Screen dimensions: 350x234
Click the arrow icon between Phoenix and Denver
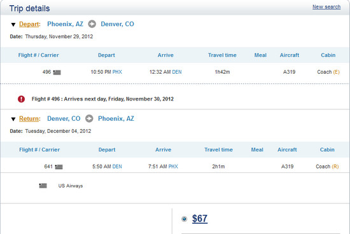click(92, 24)
